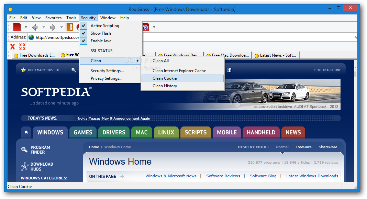Select SSL STATUS in the Security menu

[x=111, y=51]
